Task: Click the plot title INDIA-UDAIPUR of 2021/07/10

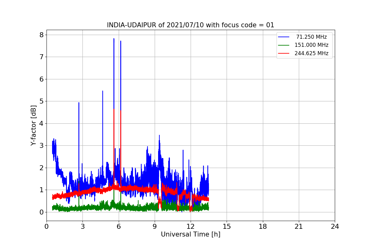Action: 190,25
